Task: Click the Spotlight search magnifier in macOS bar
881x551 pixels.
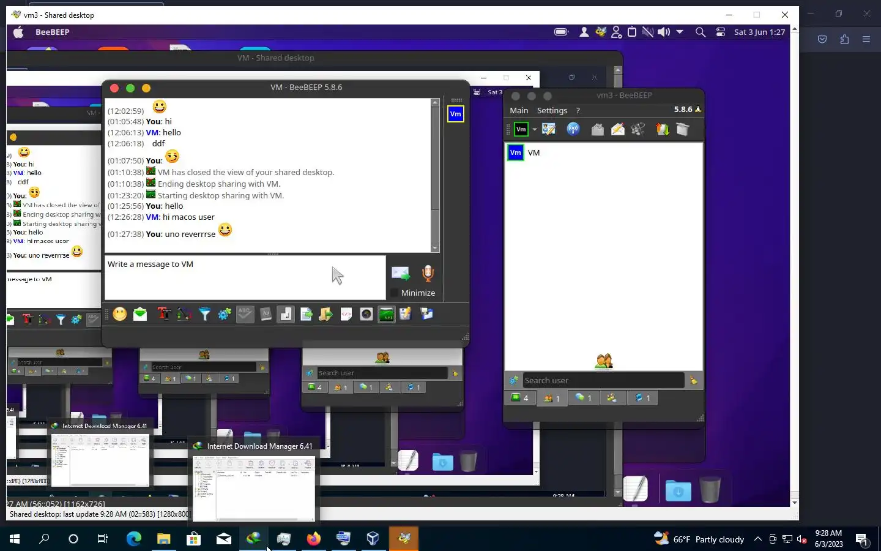Action: click(701, 32)
